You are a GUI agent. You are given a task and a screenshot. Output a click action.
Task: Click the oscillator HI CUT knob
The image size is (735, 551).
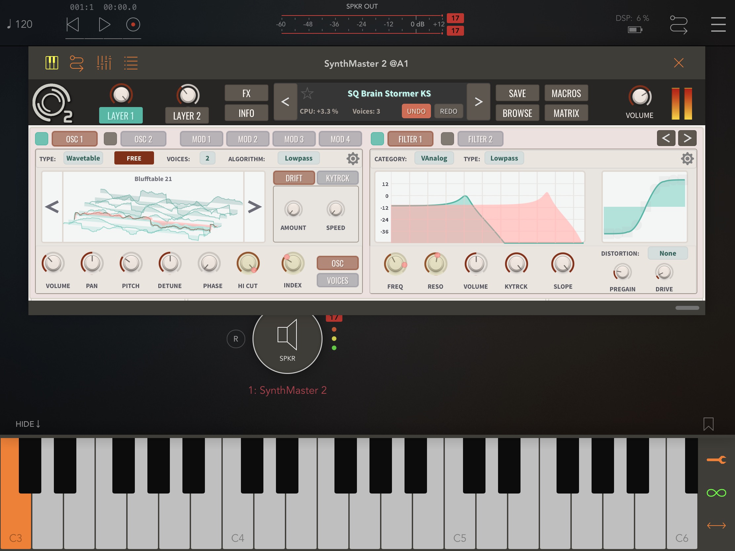coord(248,263)
